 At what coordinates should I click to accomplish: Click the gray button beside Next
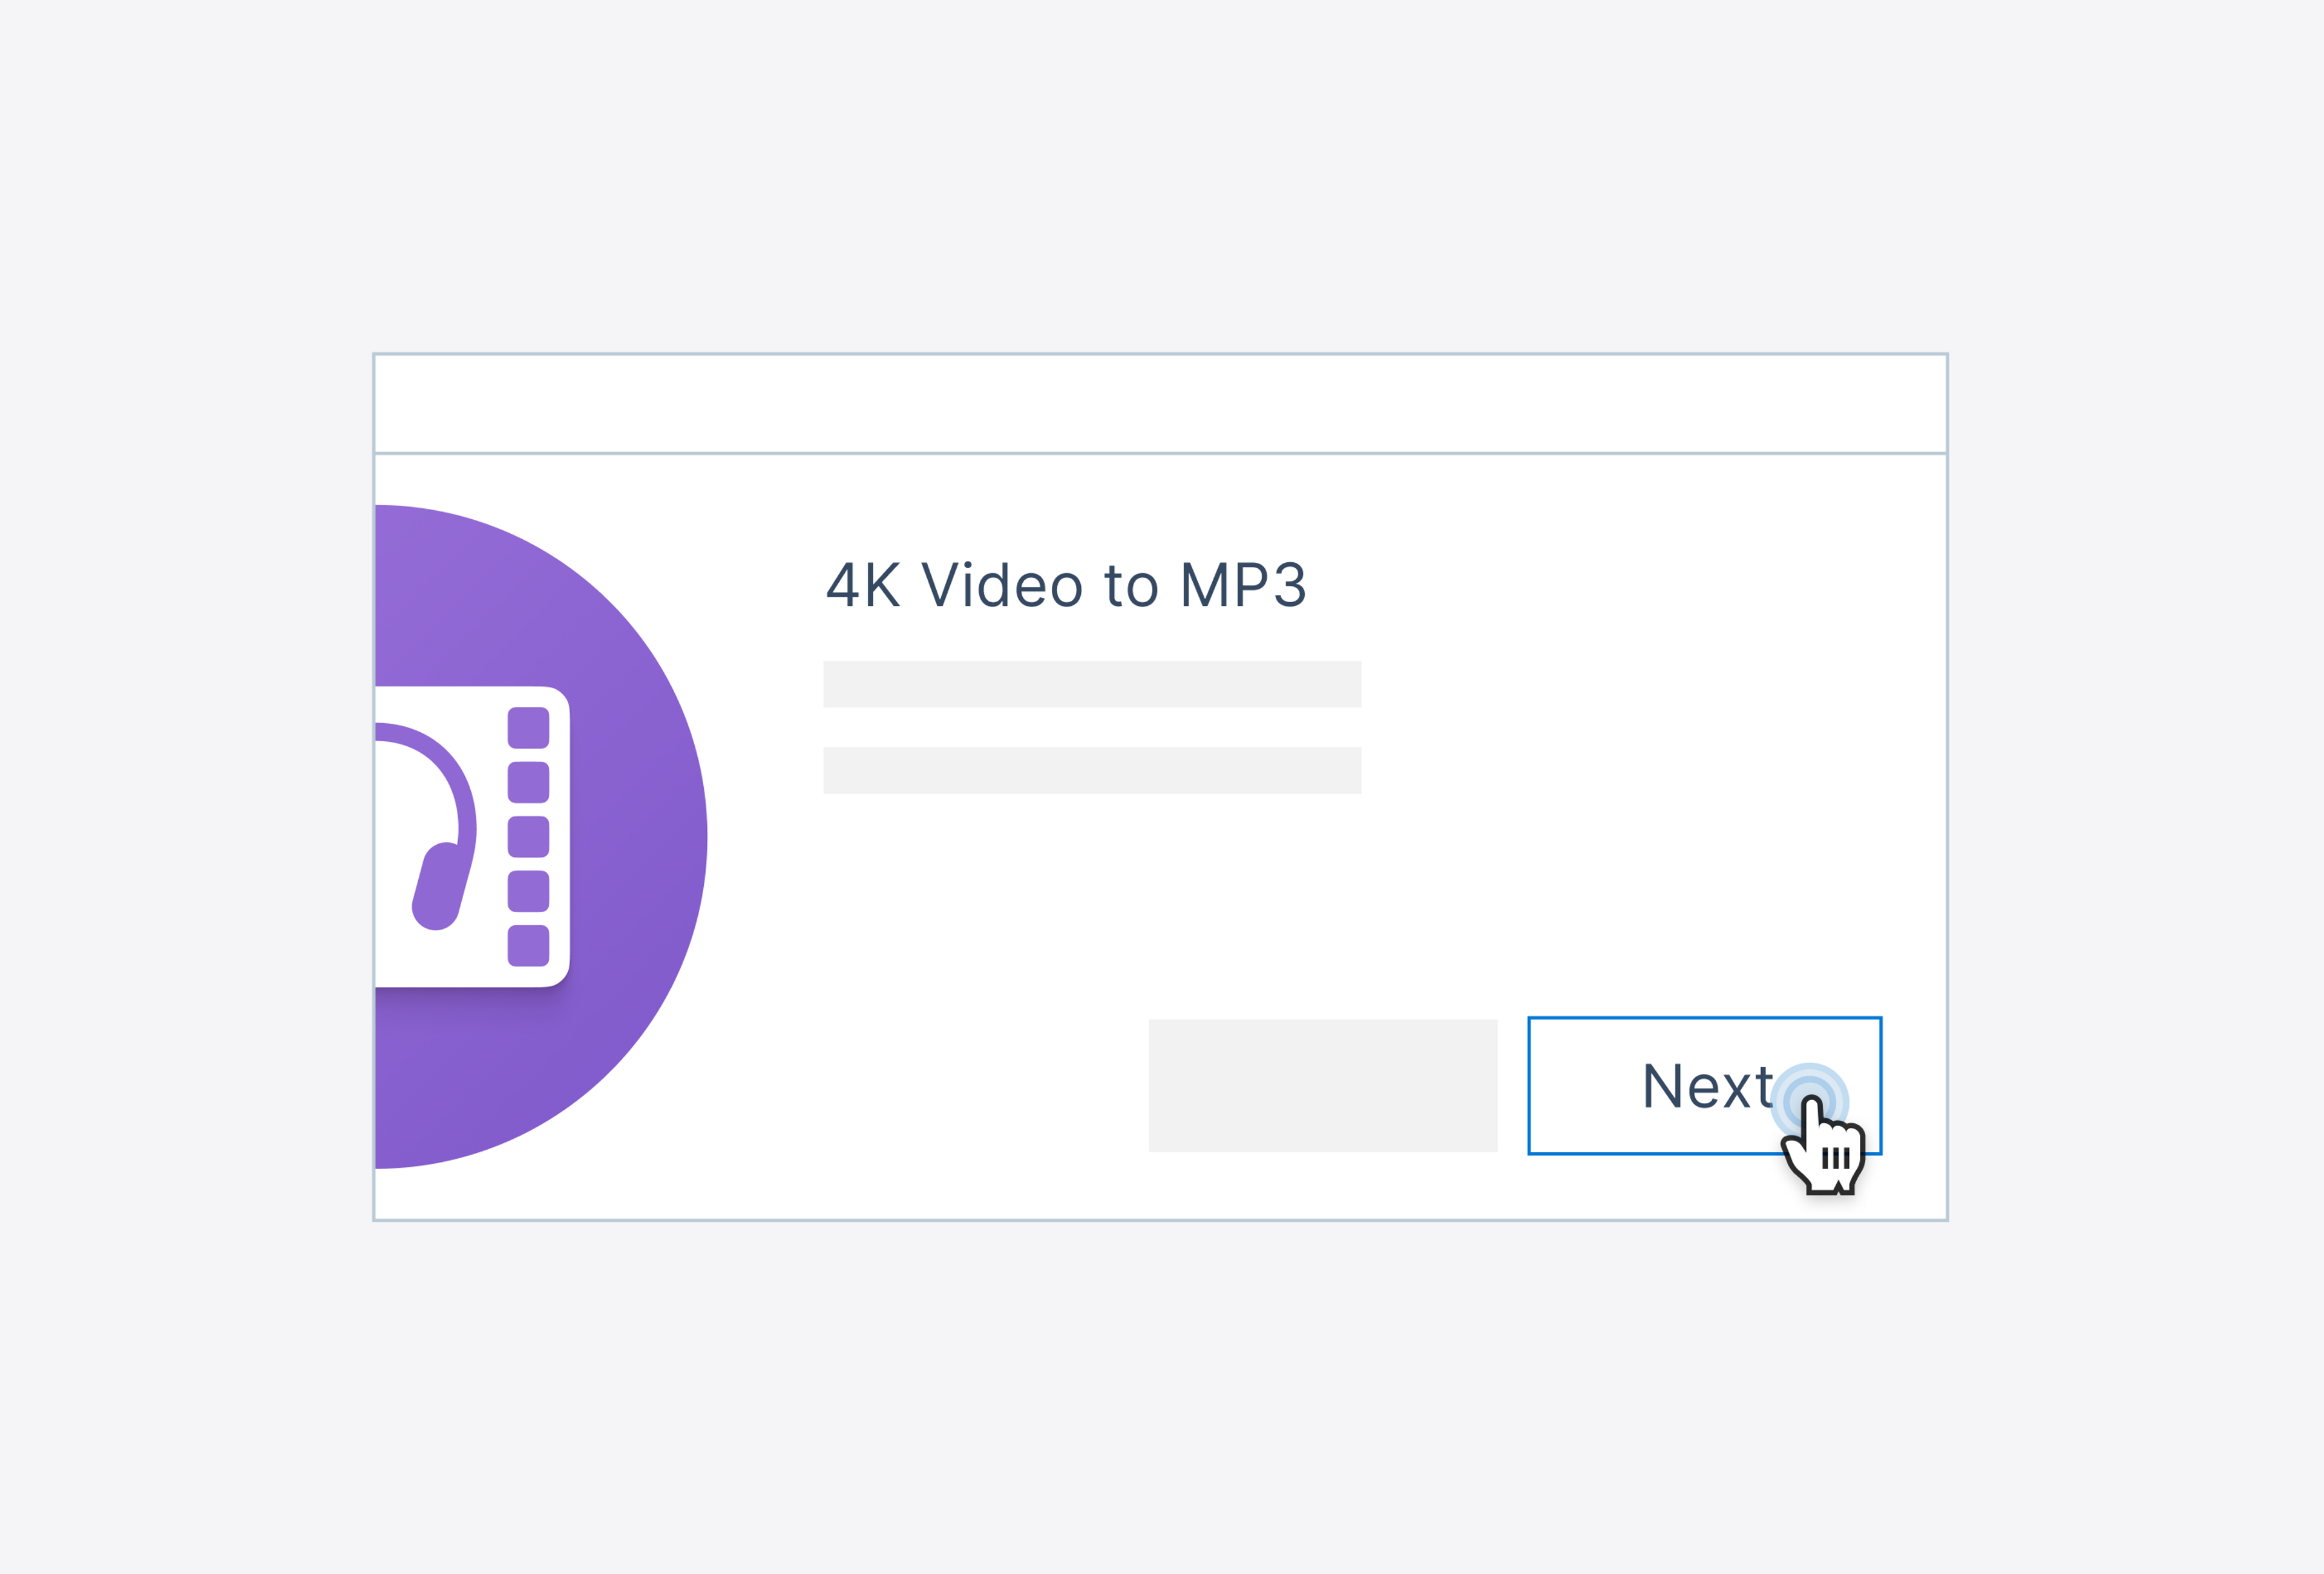(x=1322, y=1085)
